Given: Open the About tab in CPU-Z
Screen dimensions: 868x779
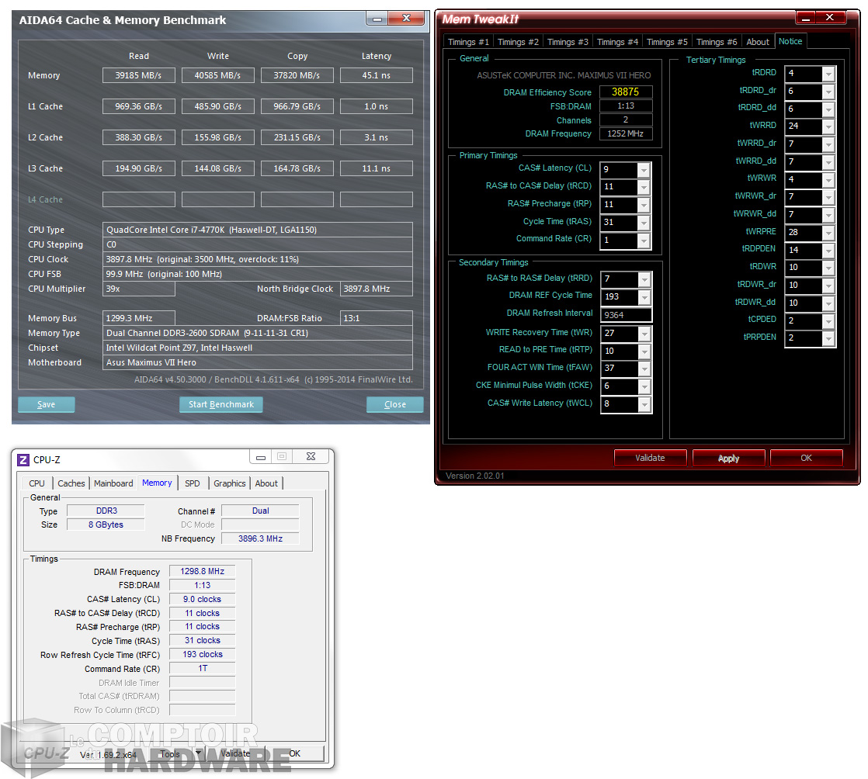Looking at the screenshot, I should (266, 483).
